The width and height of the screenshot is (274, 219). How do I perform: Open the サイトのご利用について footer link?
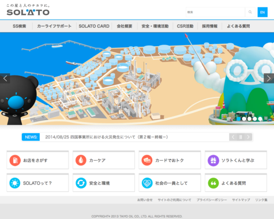174,200
